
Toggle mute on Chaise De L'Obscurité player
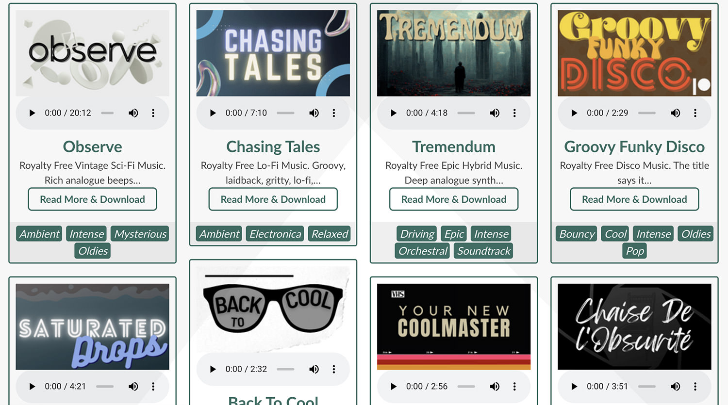pos(675,387)
